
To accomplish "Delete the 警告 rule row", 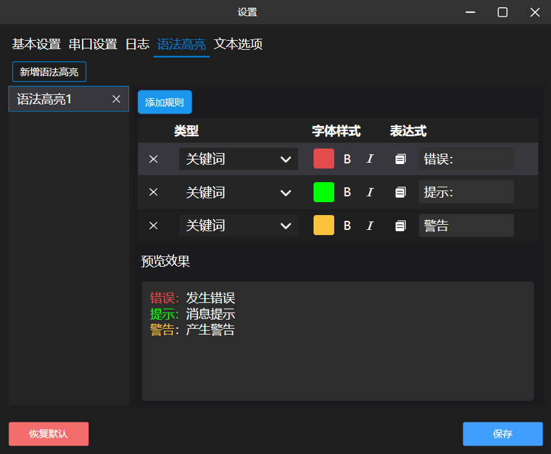I will 153,225.
